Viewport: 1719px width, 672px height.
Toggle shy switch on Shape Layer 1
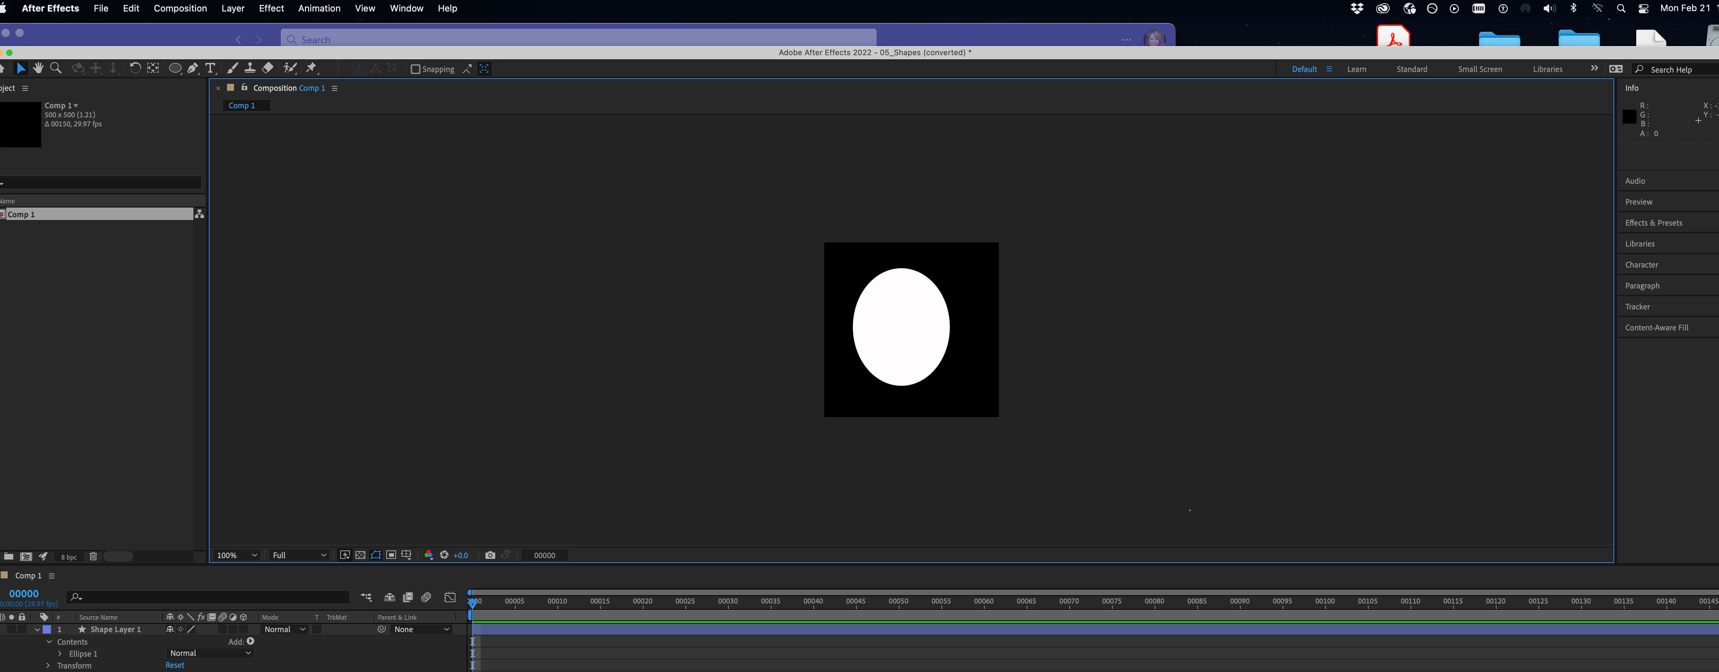tap(169, 629)
